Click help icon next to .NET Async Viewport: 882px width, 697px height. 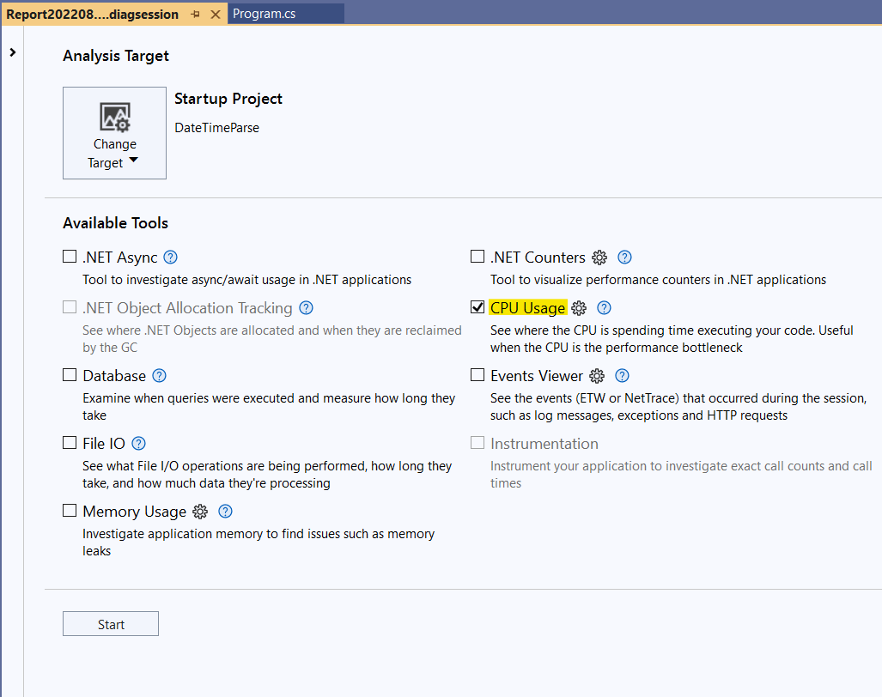coord(170,258)
